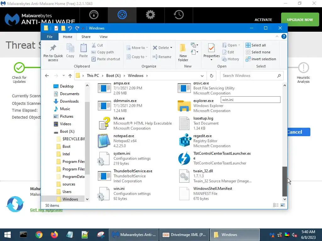Open Malwarebytes Dashboard gauge icon
The width and height of the screenshot is (322, 241).
pyautogui.click(x=94, y=15)
